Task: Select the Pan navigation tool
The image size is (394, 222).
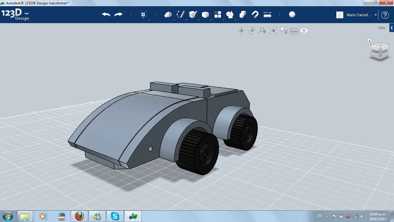Action: coord(241,31)
